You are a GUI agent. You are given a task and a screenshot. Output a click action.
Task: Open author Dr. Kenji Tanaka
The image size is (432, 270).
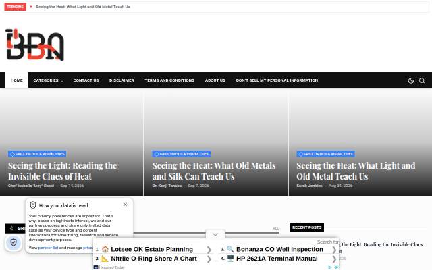coord(167,186)
